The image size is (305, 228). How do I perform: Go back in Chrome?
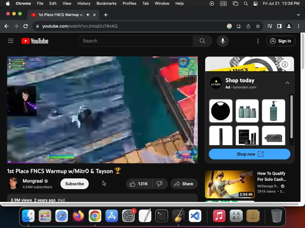click(7, 26)
